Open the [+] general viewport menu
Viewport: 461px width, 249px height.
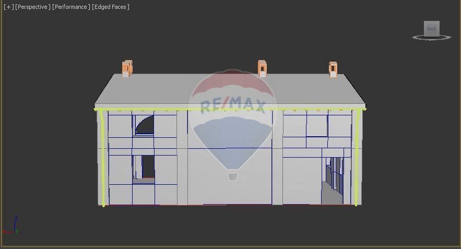click(8, 7)
